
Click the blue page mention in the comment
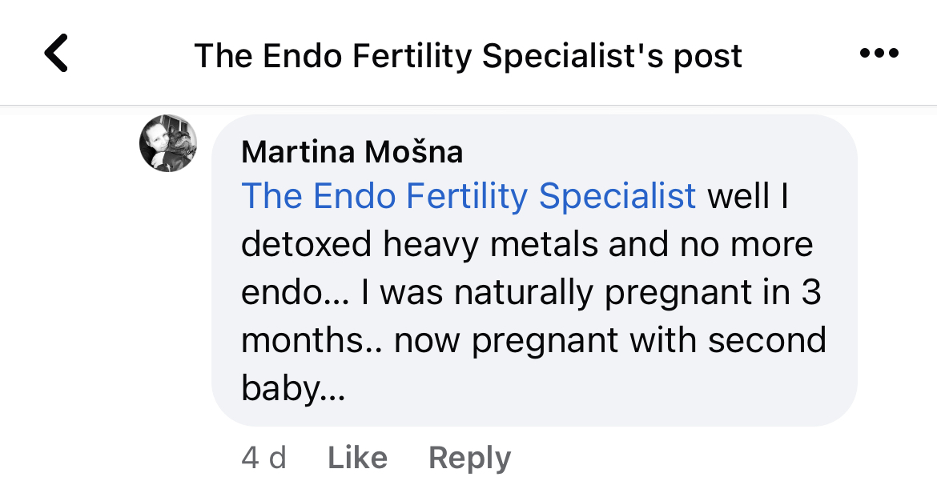468,196
